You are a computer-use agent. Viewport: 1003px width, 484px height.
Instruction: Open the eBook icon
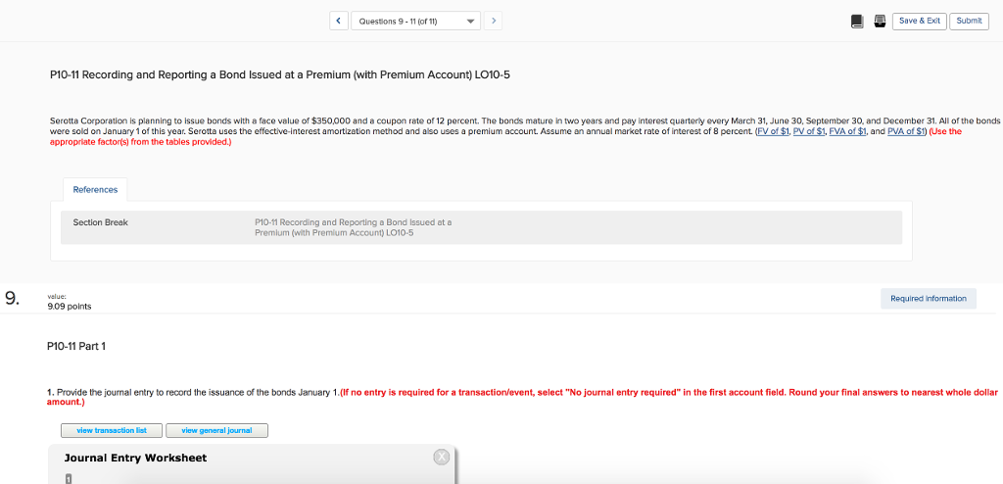(x=857, y=21)
